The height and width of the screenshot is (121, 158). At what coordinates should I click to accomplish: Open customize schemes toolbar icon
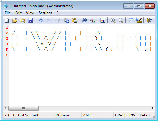[x=139, y=20]
